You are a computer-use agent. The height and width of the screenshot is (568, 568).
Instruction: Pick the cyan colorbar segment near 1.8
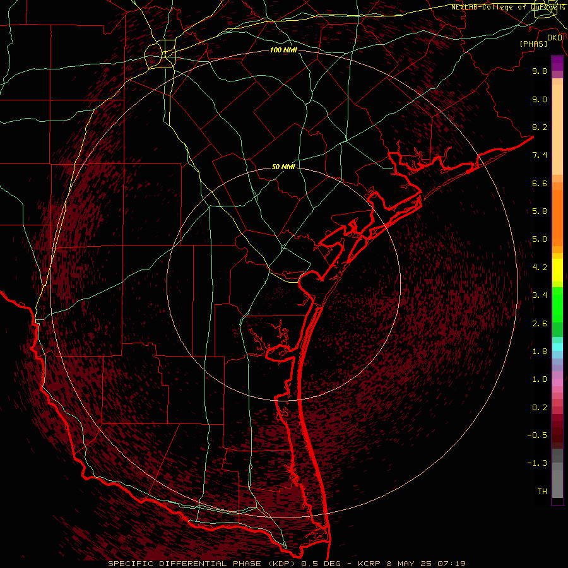557,347
